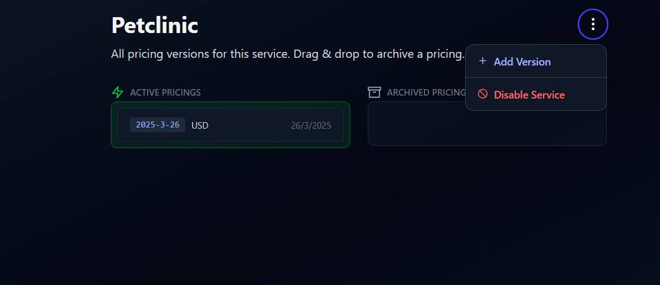The width and height of the screenshot is (660, 285).
Task: Click the three-dot service options button
Action: pos(593,24)
